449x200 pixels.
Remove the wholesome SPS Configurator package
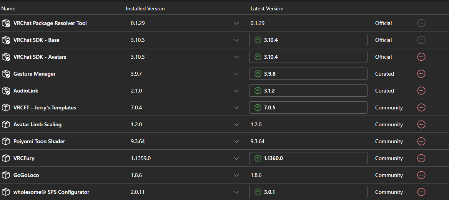click(x=421, y=192)
